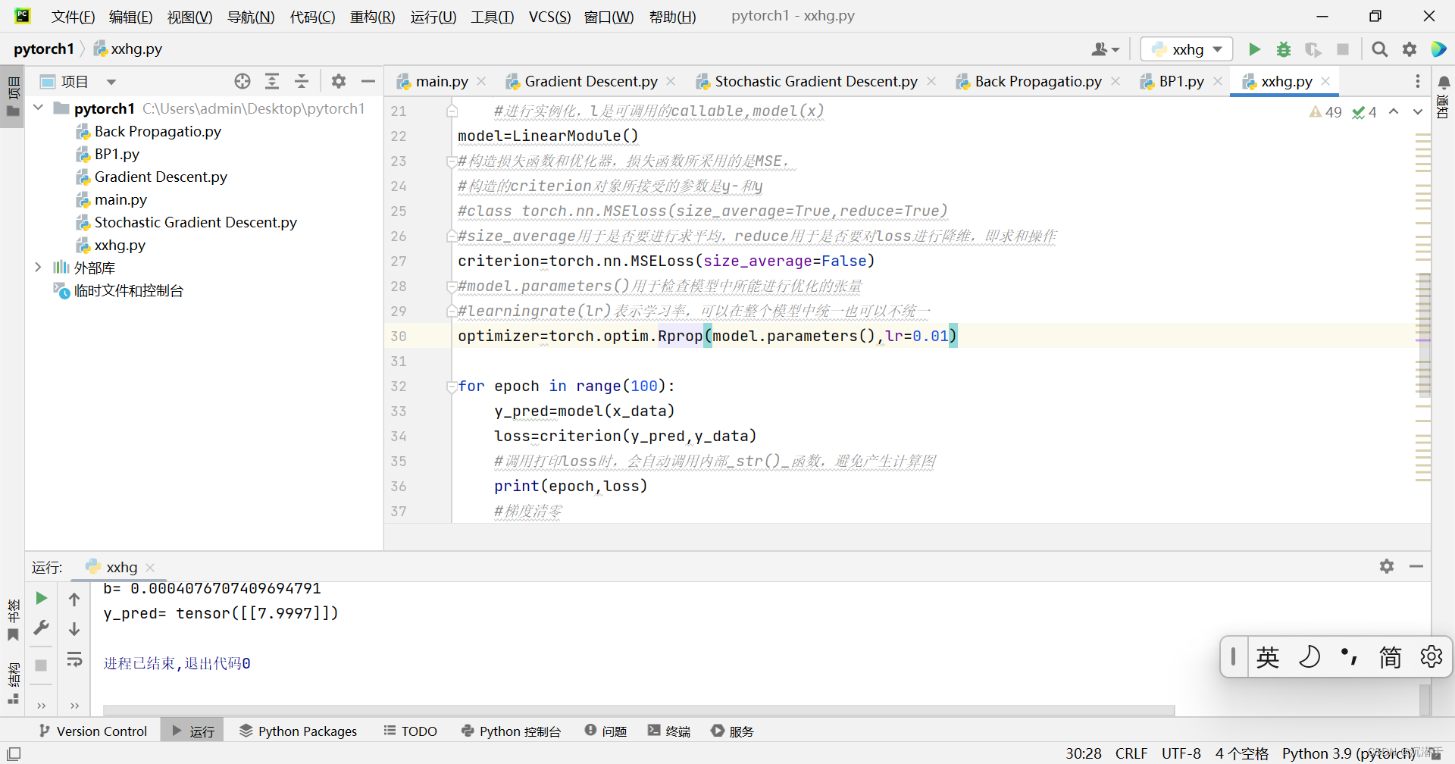Open the 运行(U) menu

(433, 17)
